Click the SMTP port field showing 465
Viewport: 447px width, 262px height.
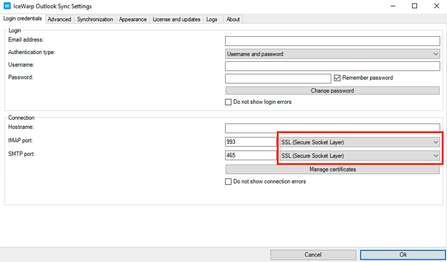tap(251, 155)
